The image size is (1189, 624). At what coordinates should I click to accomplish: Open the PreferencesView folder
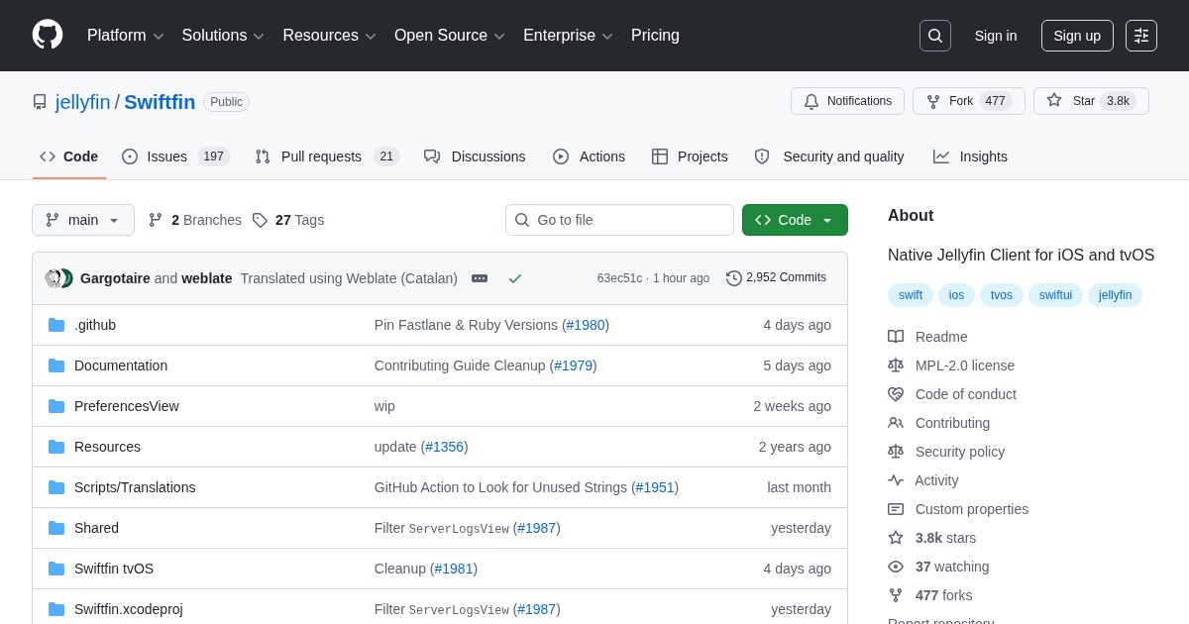coord(127,406)
